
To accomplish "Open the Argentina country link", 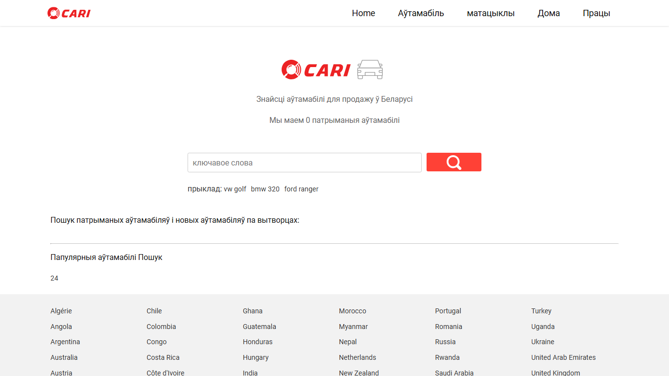I will [65, 342].
